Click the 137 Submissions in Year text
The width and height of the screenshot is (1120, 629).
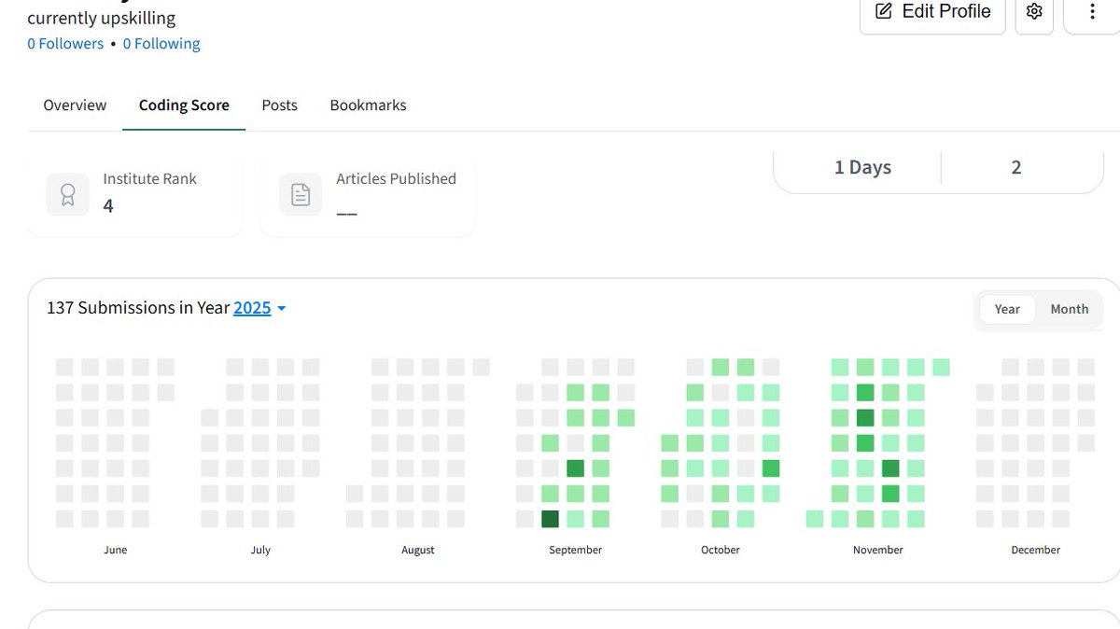click(x=138, y=308)
